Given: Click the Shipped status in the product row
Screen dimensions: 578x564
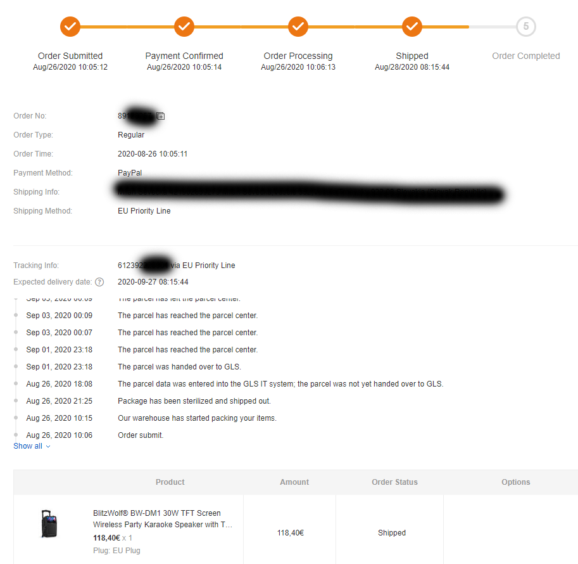Looking at the screenshot, I should click(x=391, y=532).
